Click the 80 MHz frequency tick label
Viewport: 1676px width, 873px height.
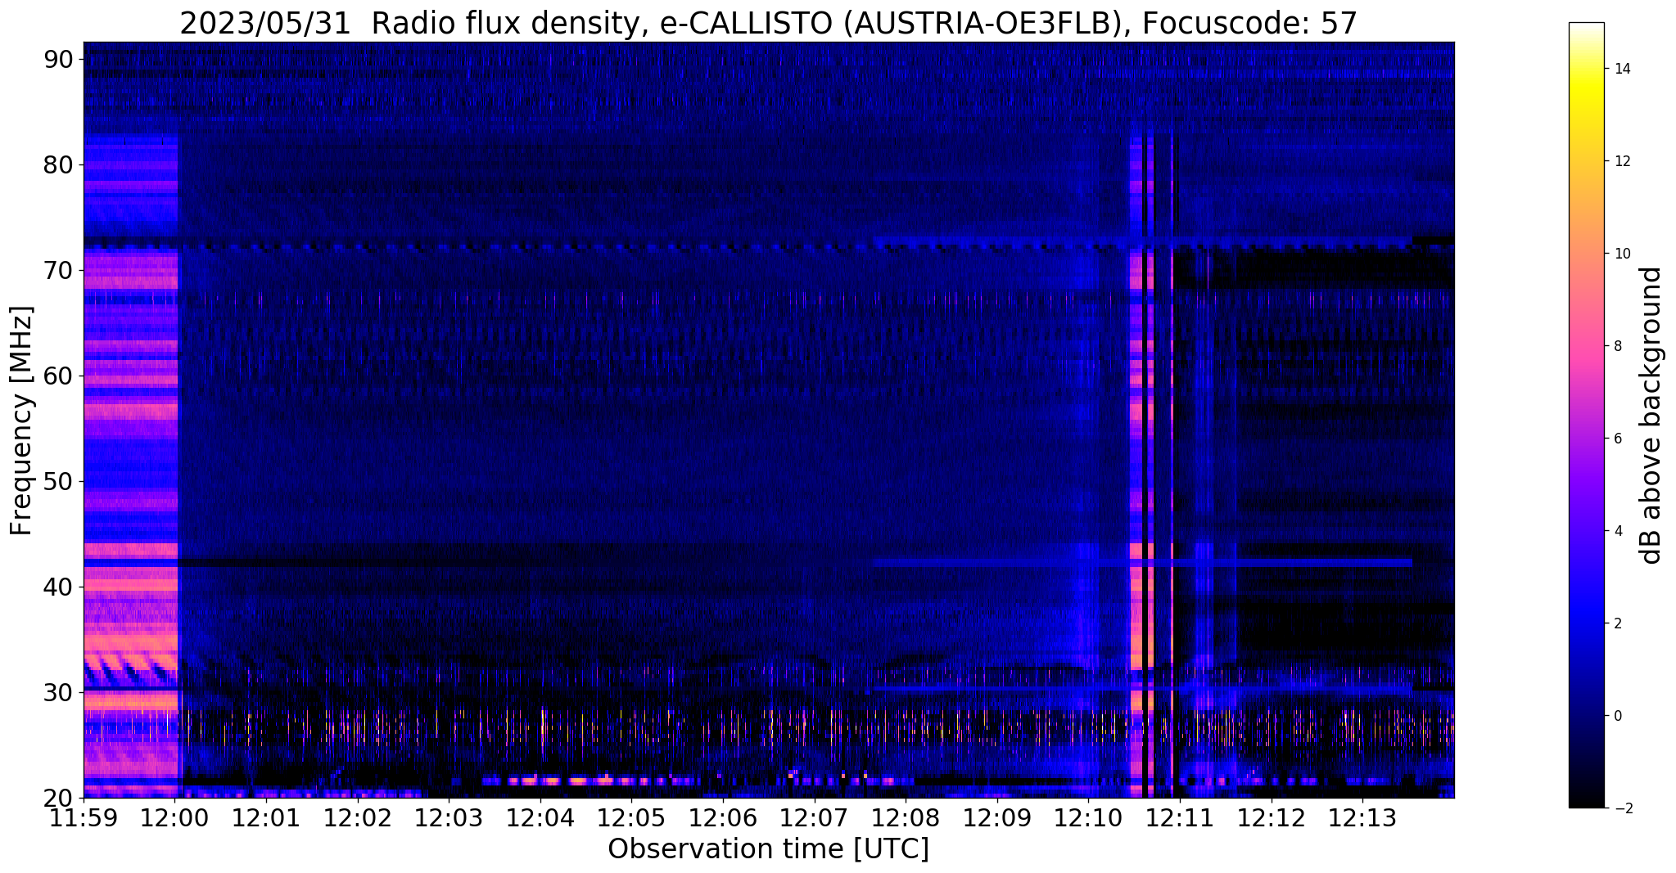[58, 165]
